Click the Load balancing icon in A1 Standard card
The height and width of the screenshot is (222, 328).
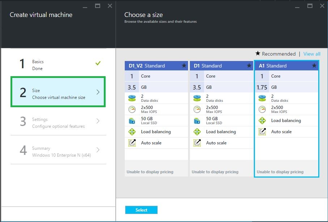pos(262,121)
